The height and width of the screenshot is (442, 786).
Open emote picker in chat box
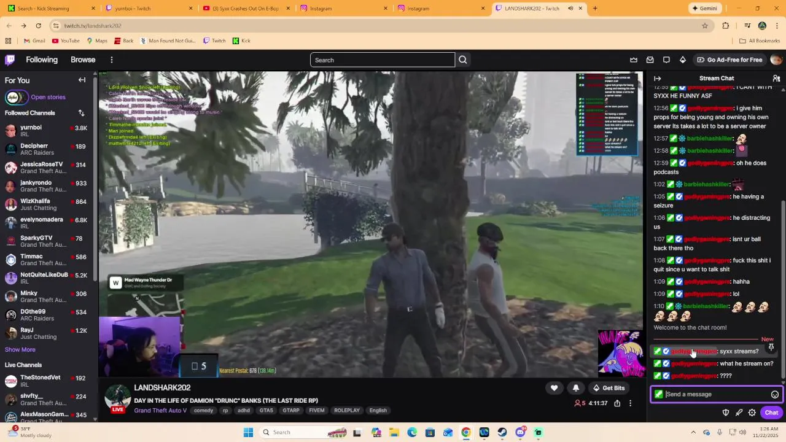(775, 395)
